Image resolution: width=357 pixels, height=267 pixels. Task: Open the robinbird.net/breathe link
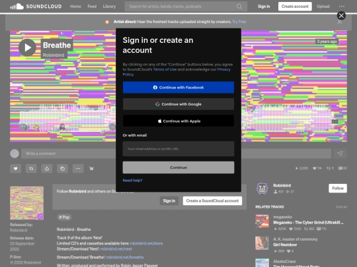125,258
